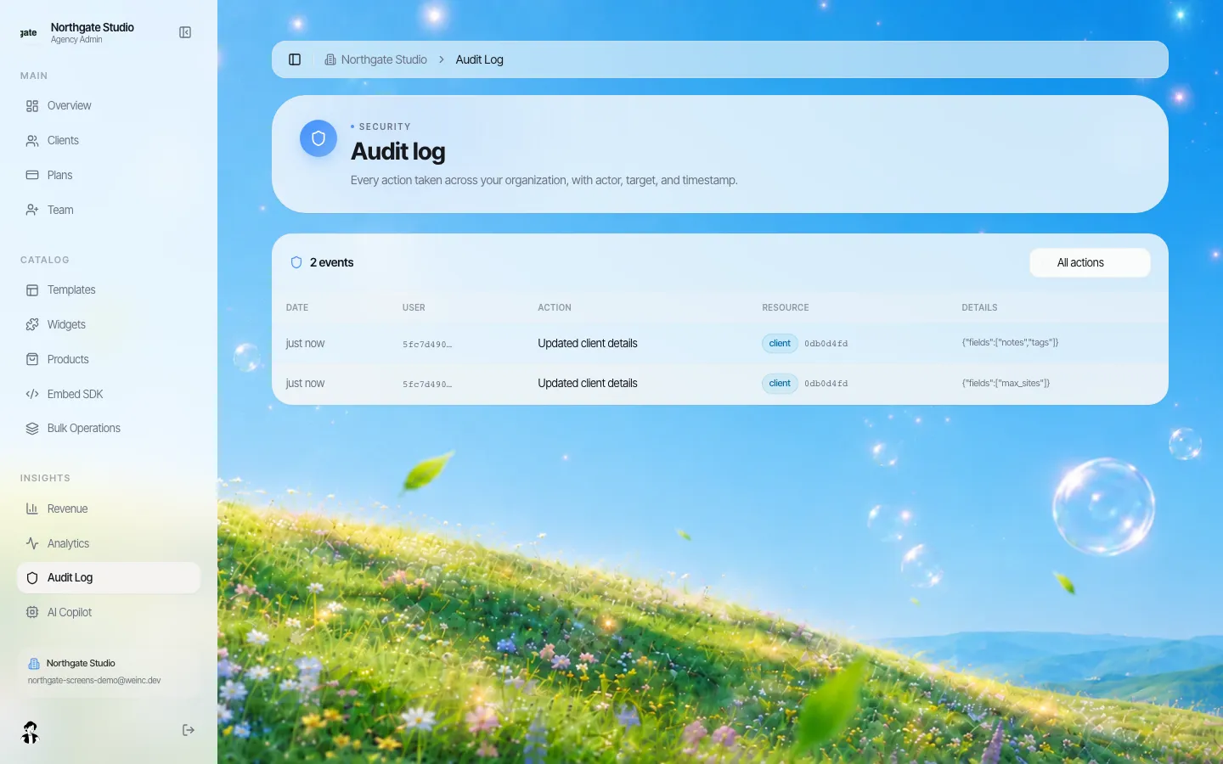
Task: Click the AI Copilot chip icon
Action: (x=32, y=613)
